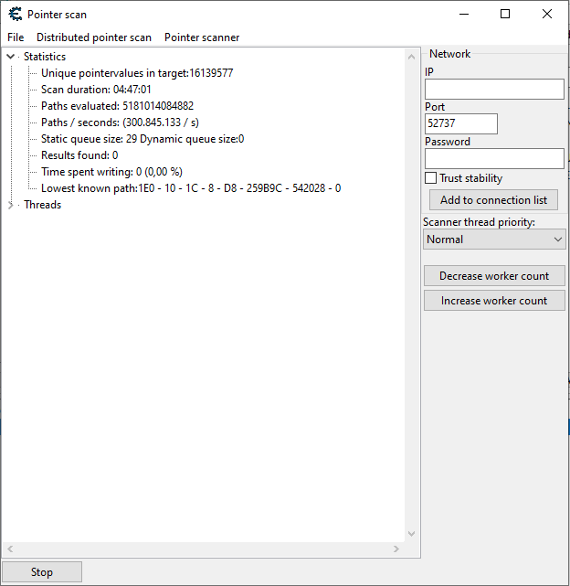
Task: Select Unique pointervalues in target row
Action: (137, 73)
